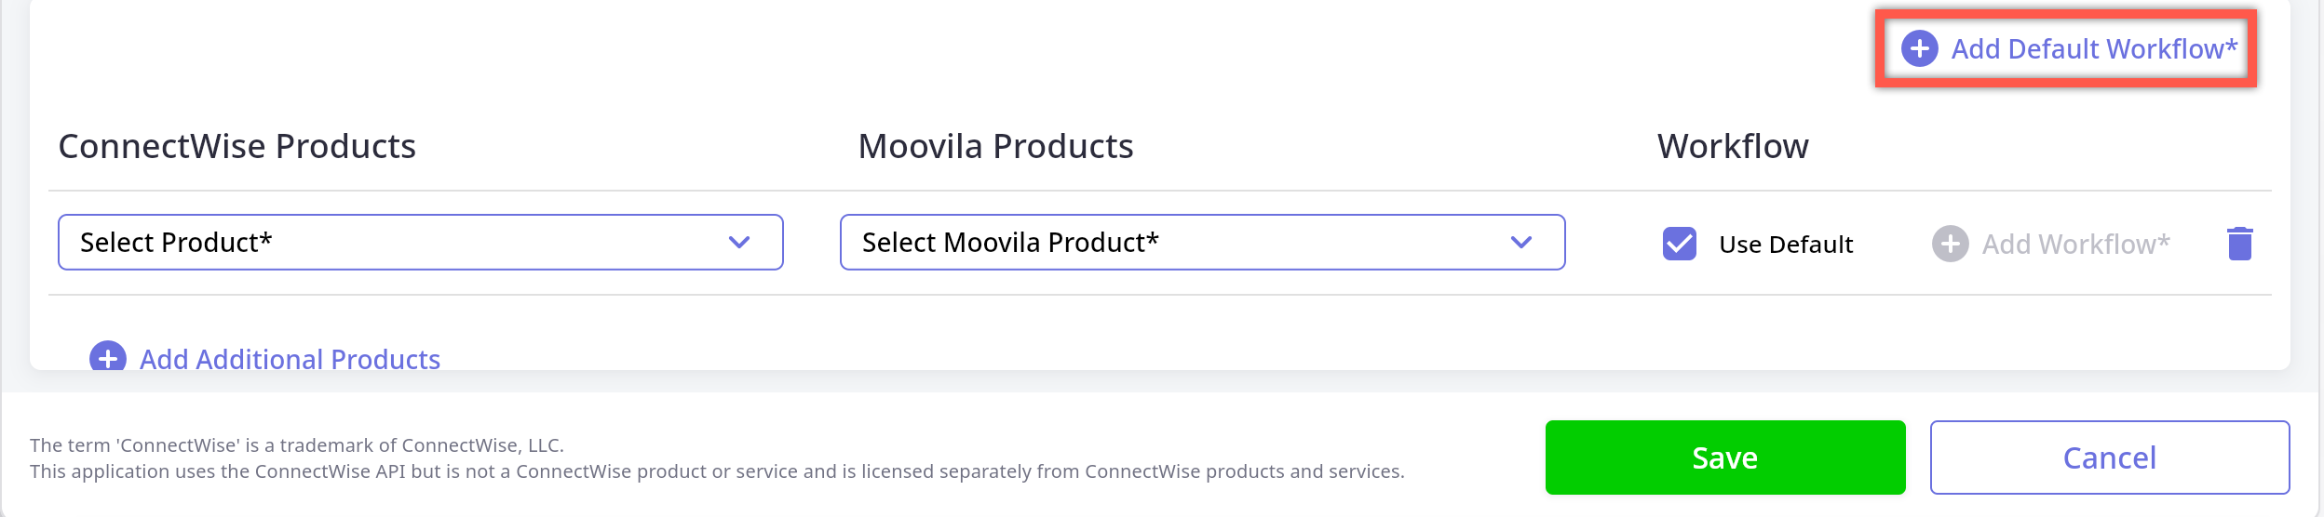Click the plus icon beside Add Default Workflow
The width and height of the screenshot is (2324, 517).
click(1919, 48)
